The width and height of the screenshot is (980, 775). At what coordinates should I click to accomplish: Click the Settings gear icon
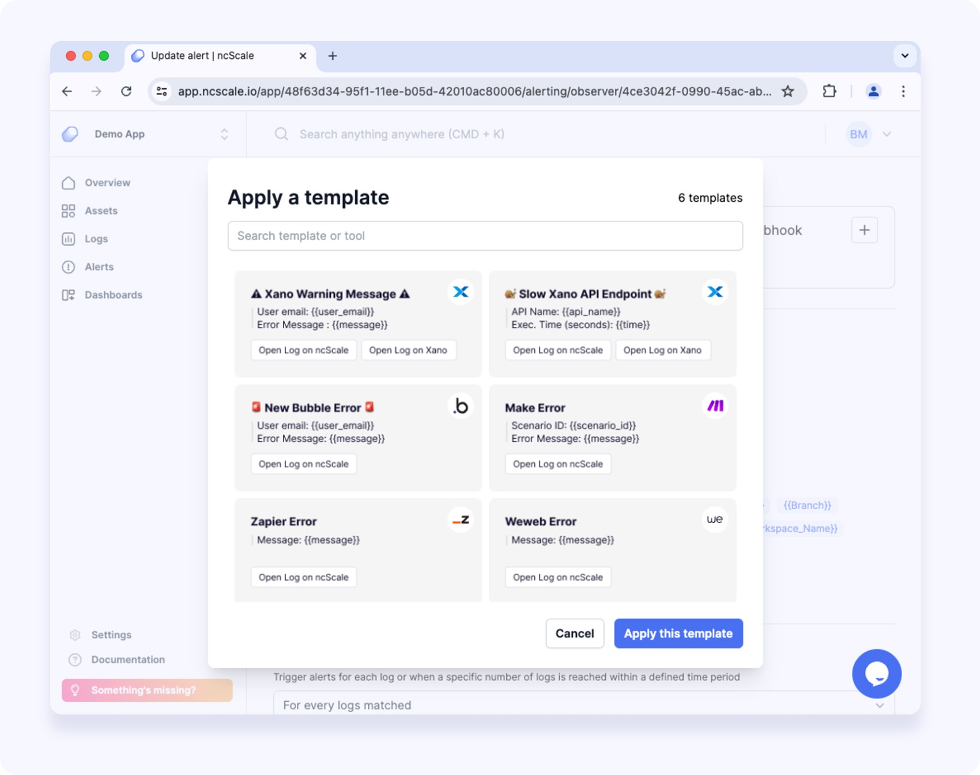click(75, 635)
